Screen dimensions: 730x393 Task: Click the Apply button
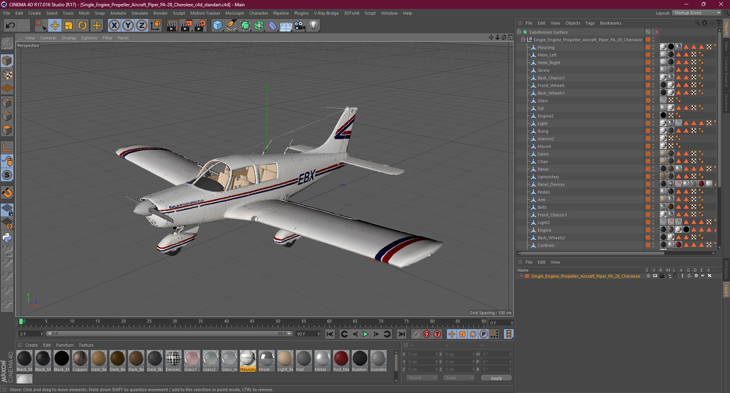click(496, 378)
